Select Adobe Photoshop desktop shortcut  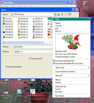click(x=86, y=5)
